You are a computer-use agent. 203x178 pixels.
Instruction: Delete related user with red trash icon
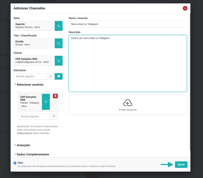[x=55, y=96]
